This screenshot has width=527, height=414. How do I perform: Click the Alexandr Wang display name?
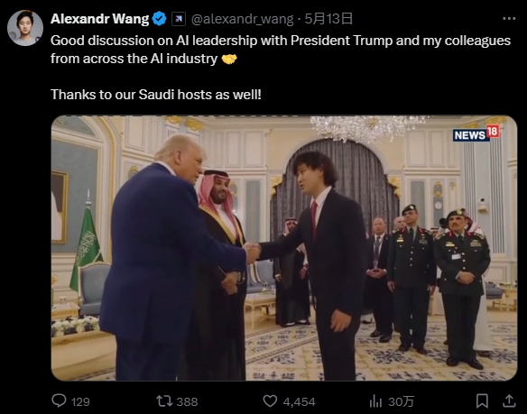(99, 19)
